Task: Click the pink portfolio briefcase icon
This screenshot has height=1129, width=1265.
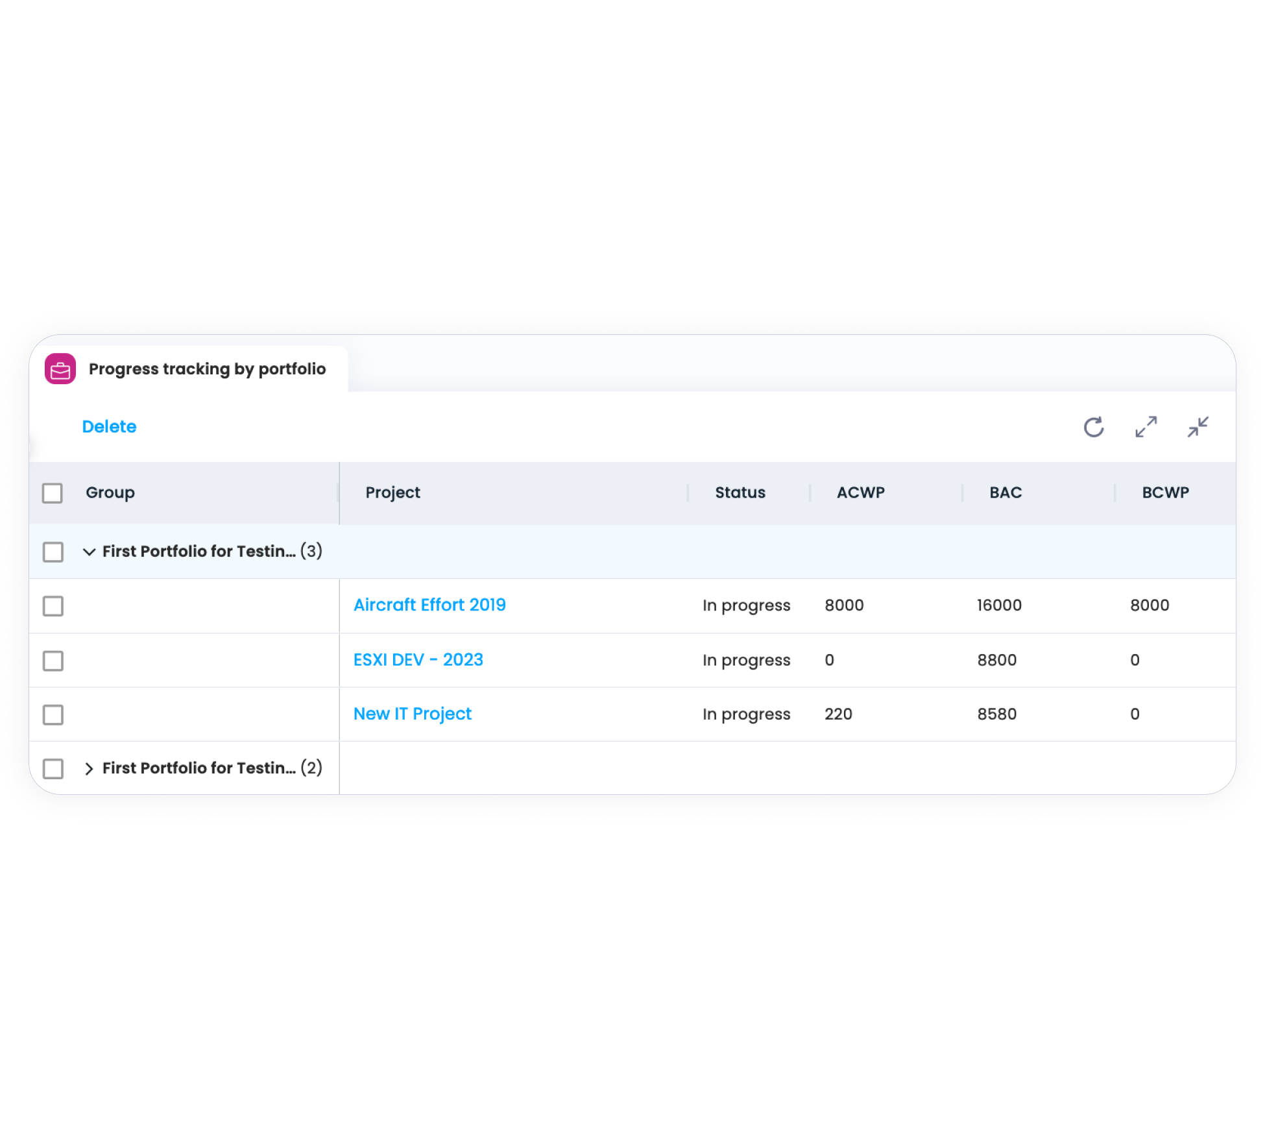Action: [x=60, y=369]
